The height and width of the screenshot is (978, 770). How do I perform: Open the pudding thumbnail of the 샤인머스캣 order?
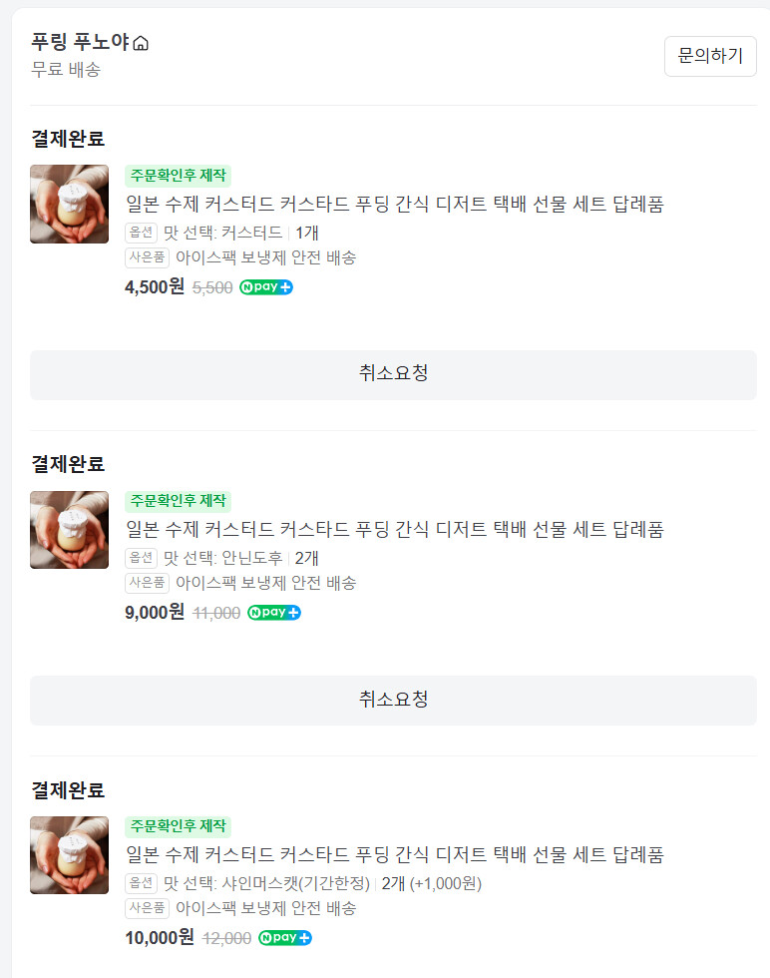[69, 855]
